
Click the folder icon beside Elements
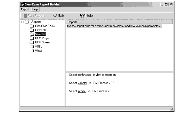coord(32,30)
